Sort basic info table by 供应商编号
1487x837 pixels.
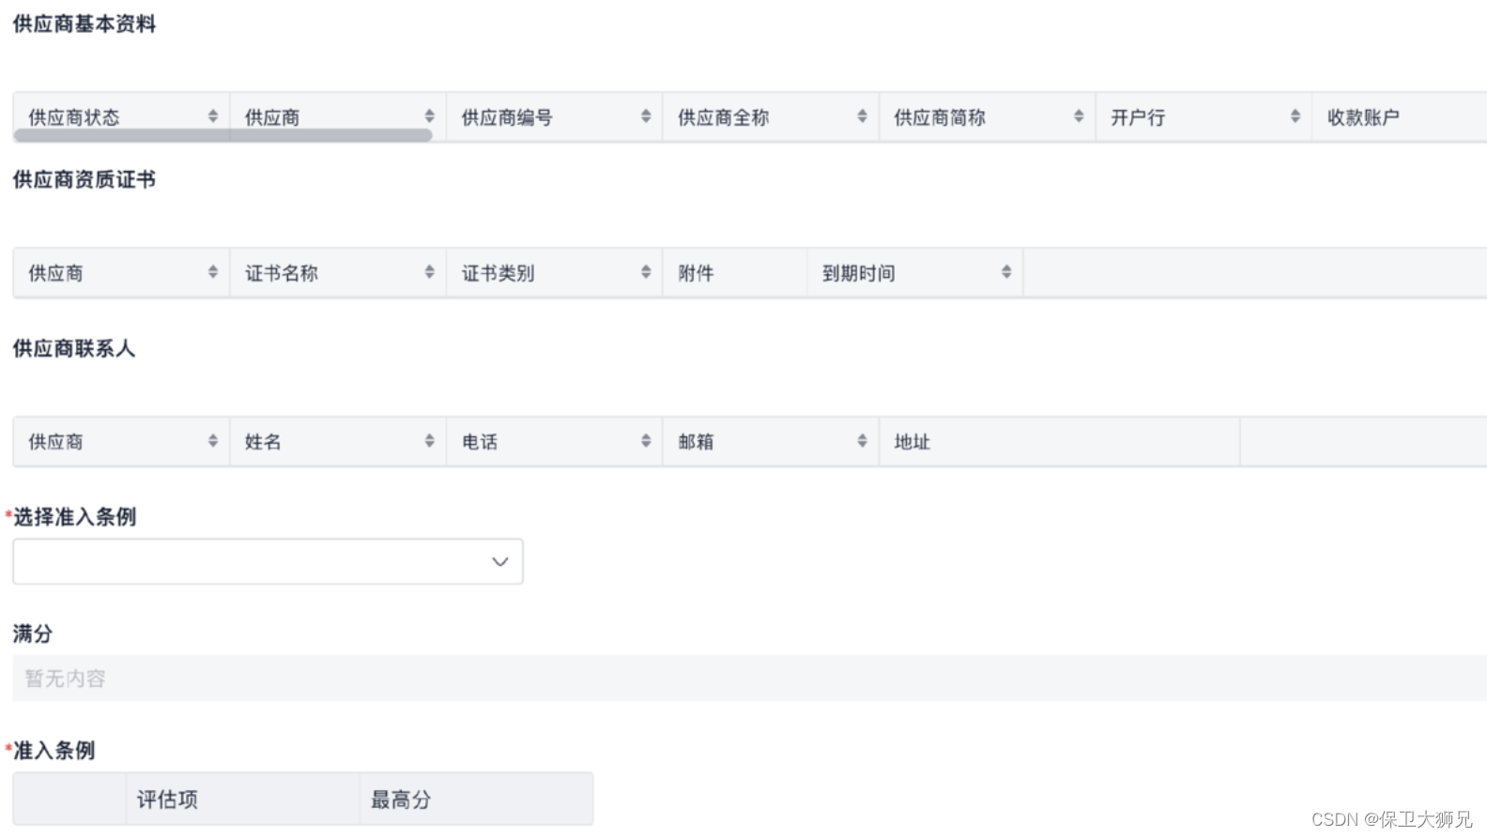point(646,116)
